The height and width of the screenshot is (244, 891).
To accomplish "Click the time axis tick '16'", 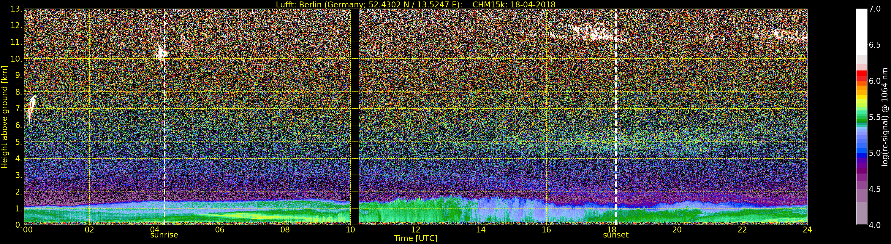I will pyautogui.click(x=546, y=230).
